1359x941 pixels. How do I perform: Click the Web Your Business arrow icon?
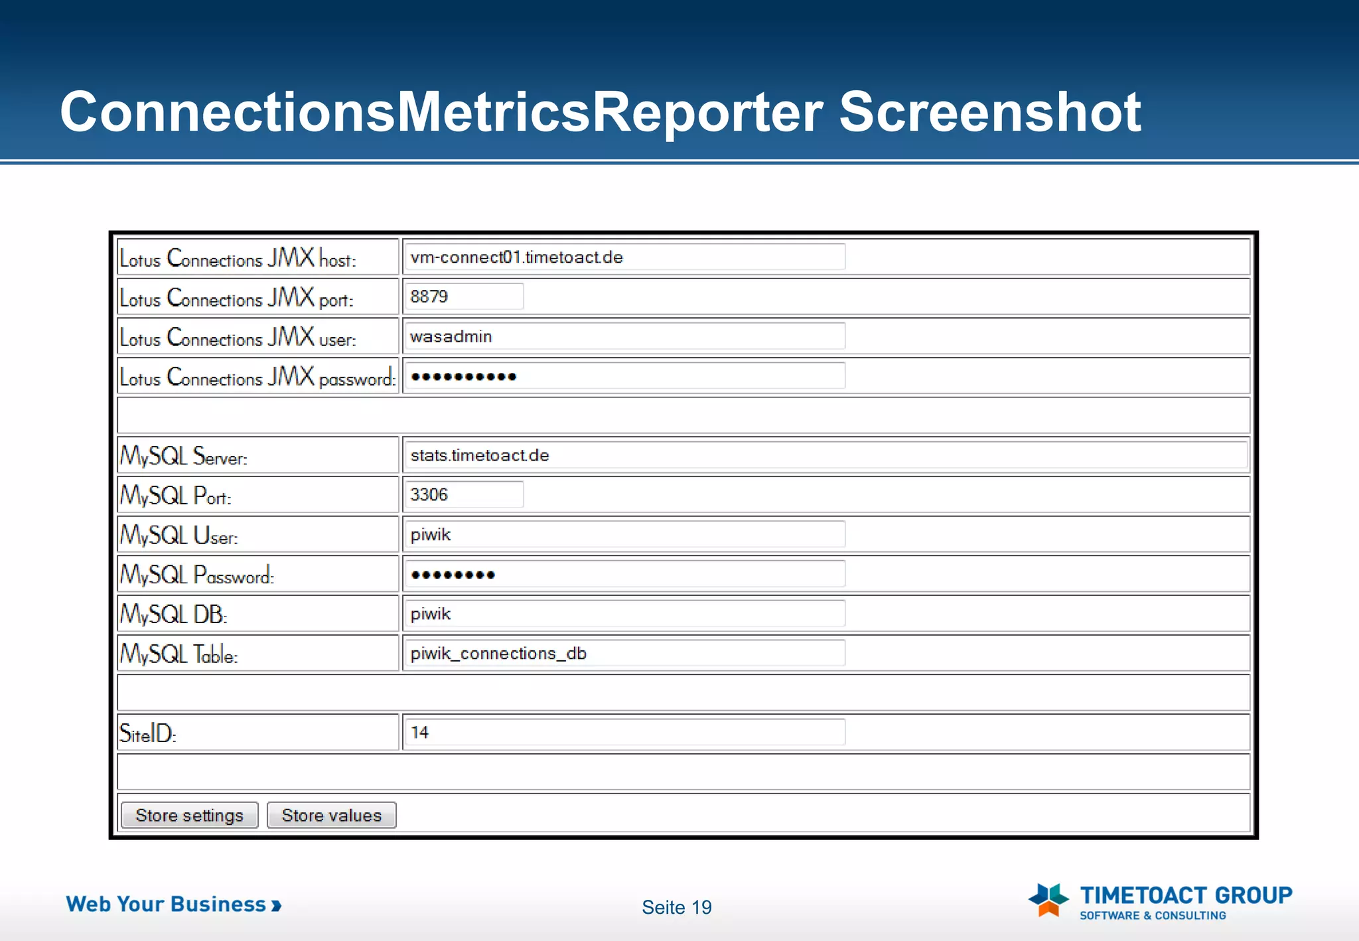tap(277, 905)
